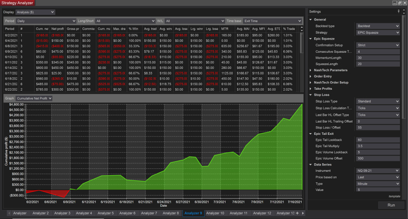The height and width of the screenshot is (219, 408).
Task: Sort by the Net profit column header
Action: (58, 28)
